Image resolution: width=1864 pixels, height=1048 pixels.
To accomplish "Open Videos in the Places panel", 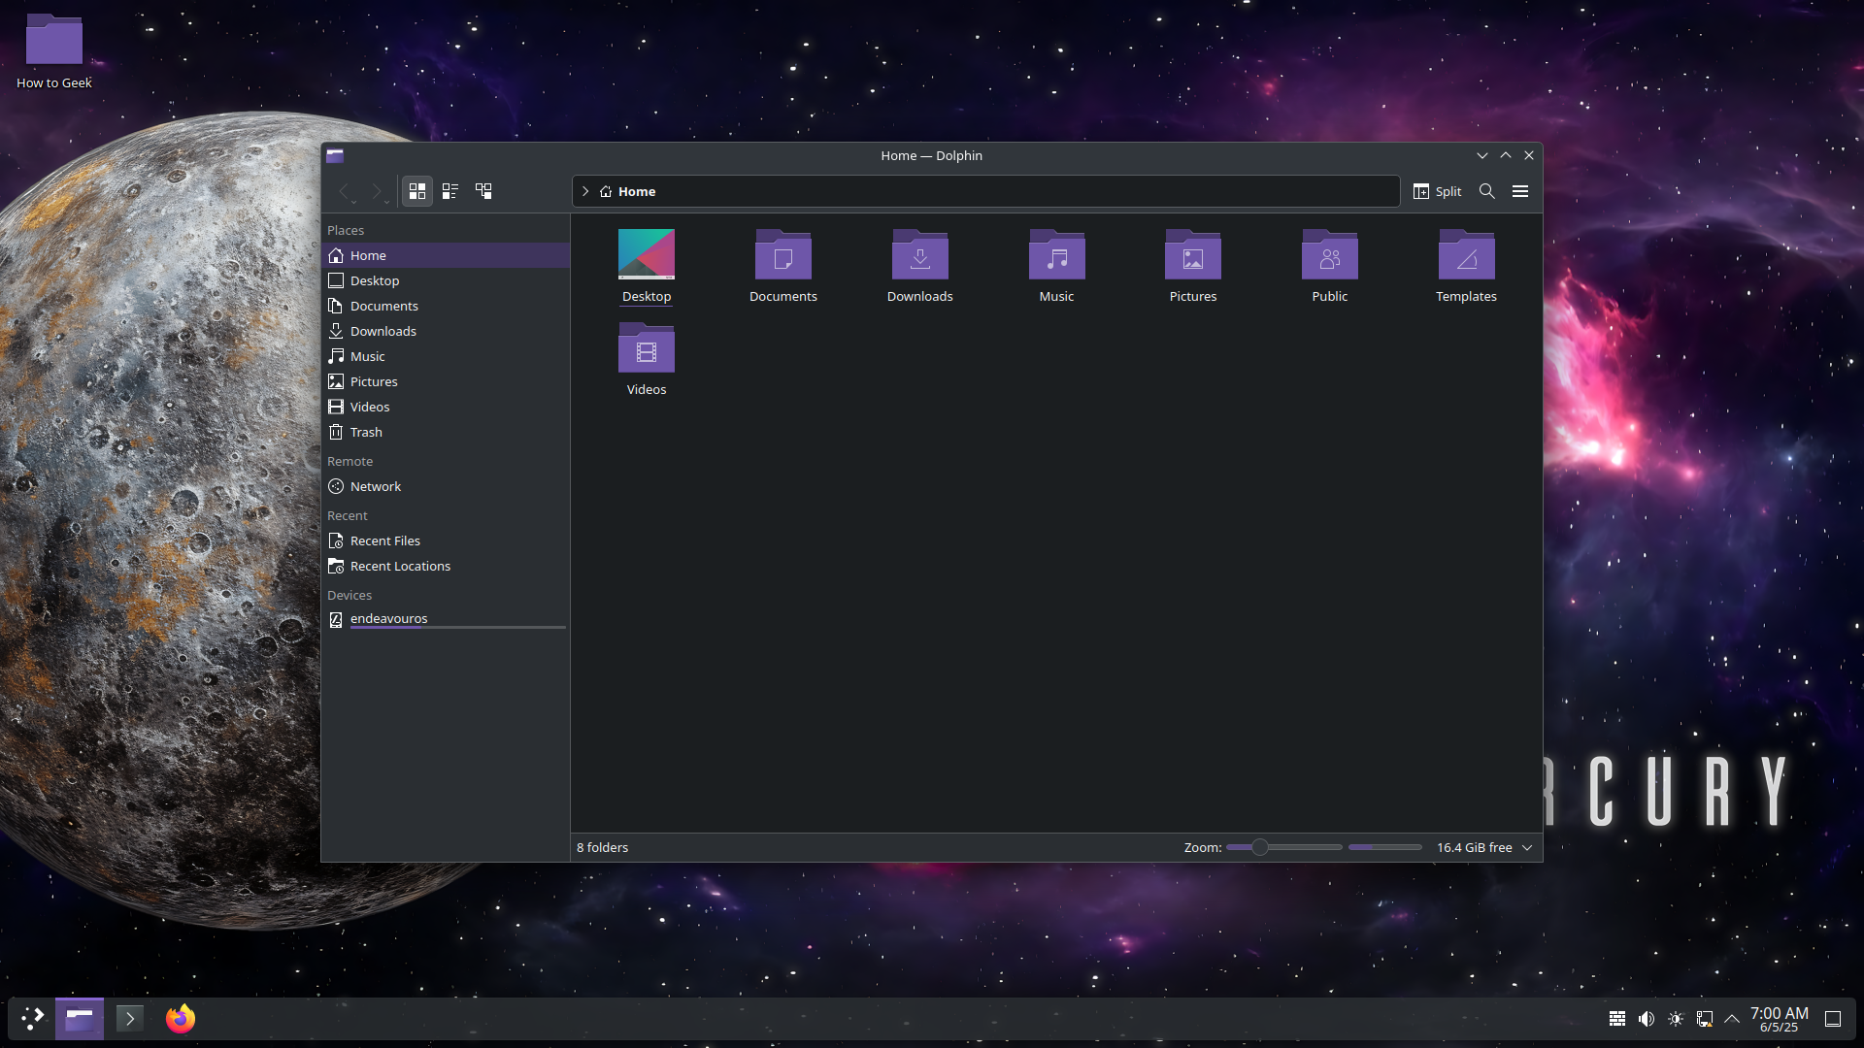I will [x=446, y=407].
